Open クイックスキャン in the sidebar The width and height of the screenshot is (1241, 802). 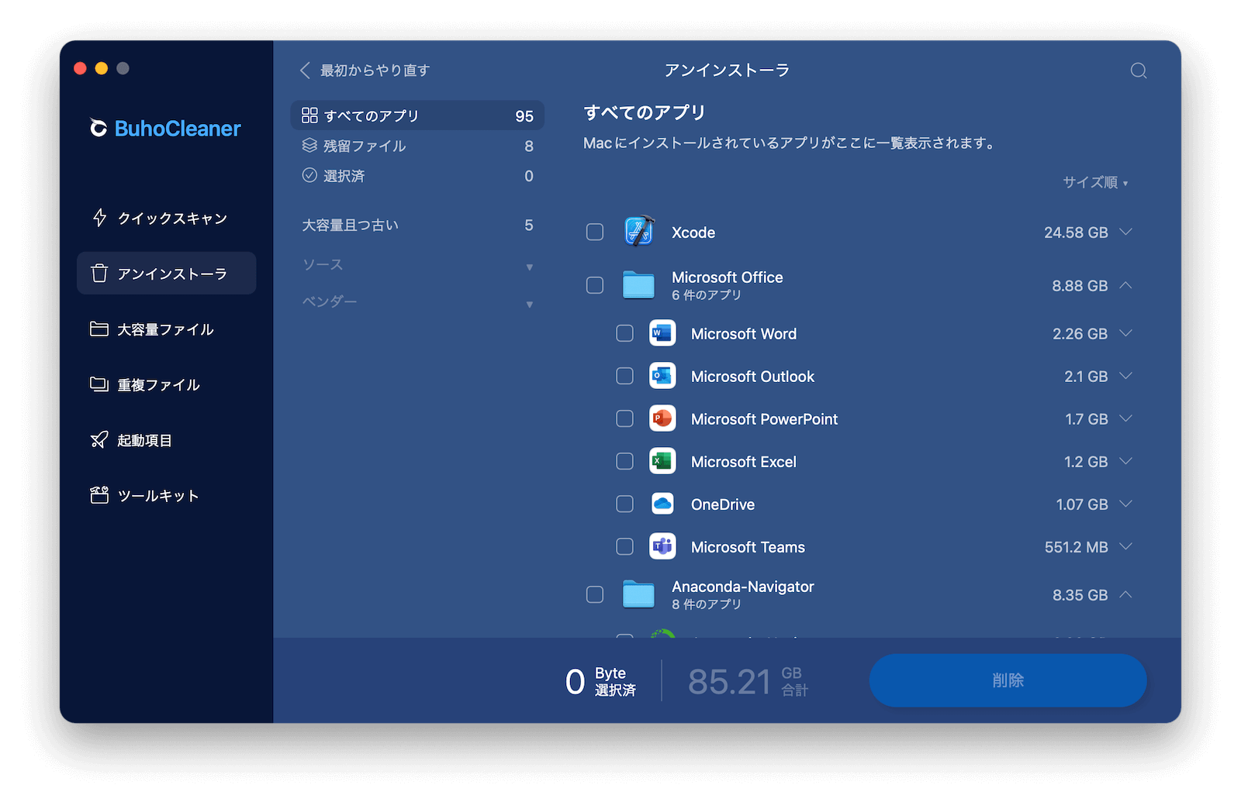coord(166,218)
